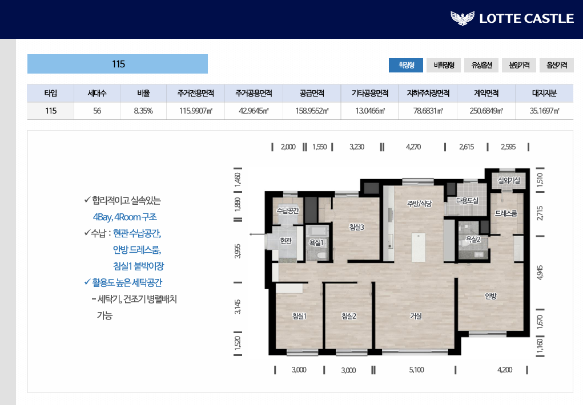Click the 115.9907㎡ area value
583x405 pixels.
point(196,111)
